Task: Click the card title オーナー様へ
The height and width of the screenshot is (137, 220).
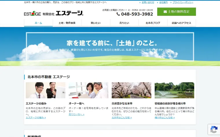Action: [x=76, y=104]
